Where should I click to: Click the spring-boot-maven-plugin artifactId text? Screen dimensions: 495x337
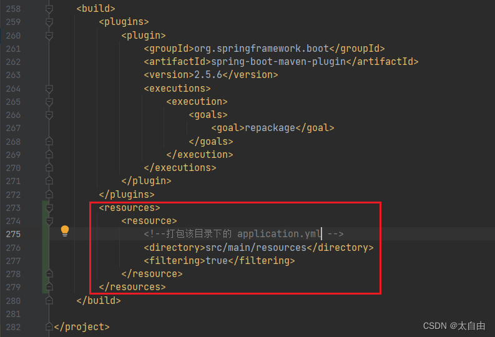click(278, 62)
